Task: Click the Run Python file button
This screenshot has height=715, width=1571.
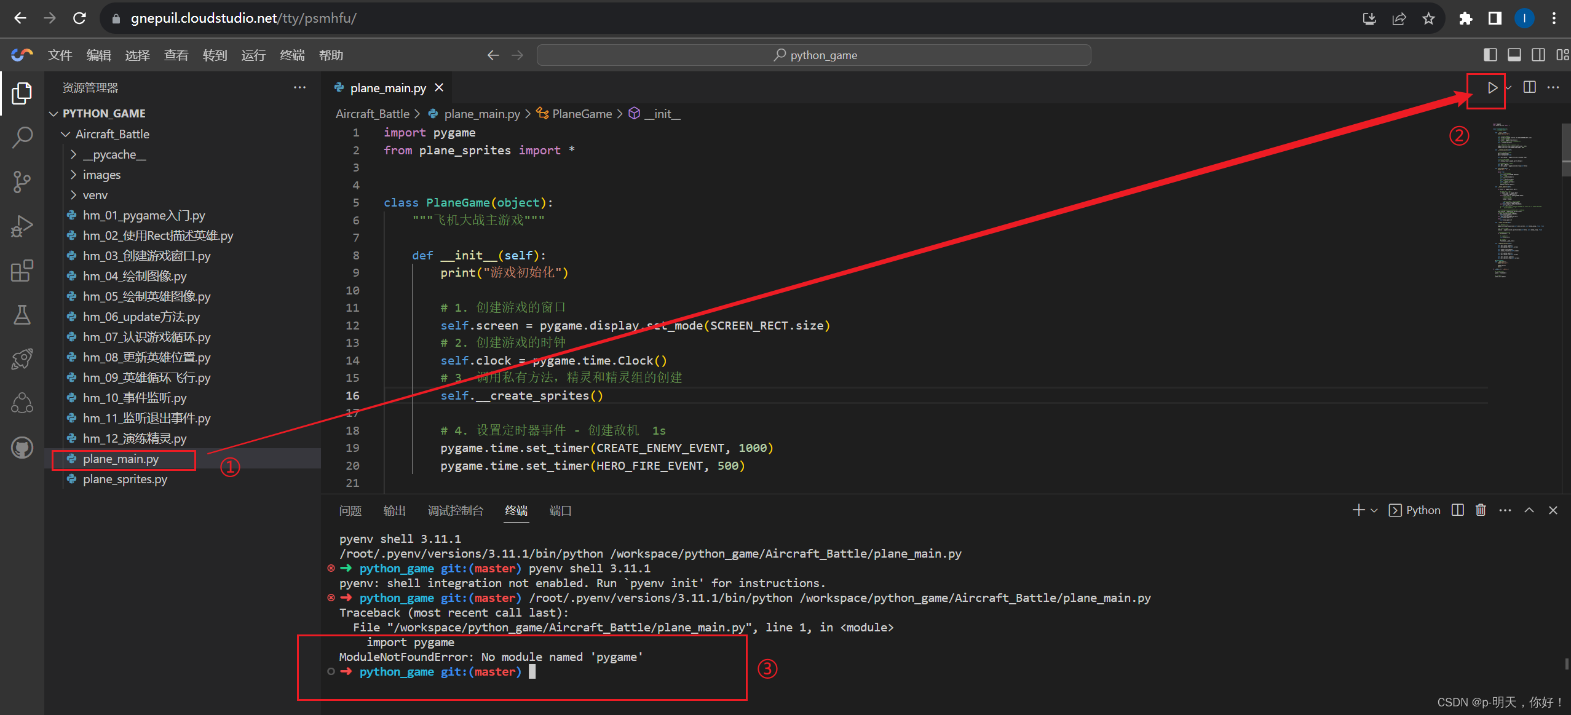Action: 1494,88
